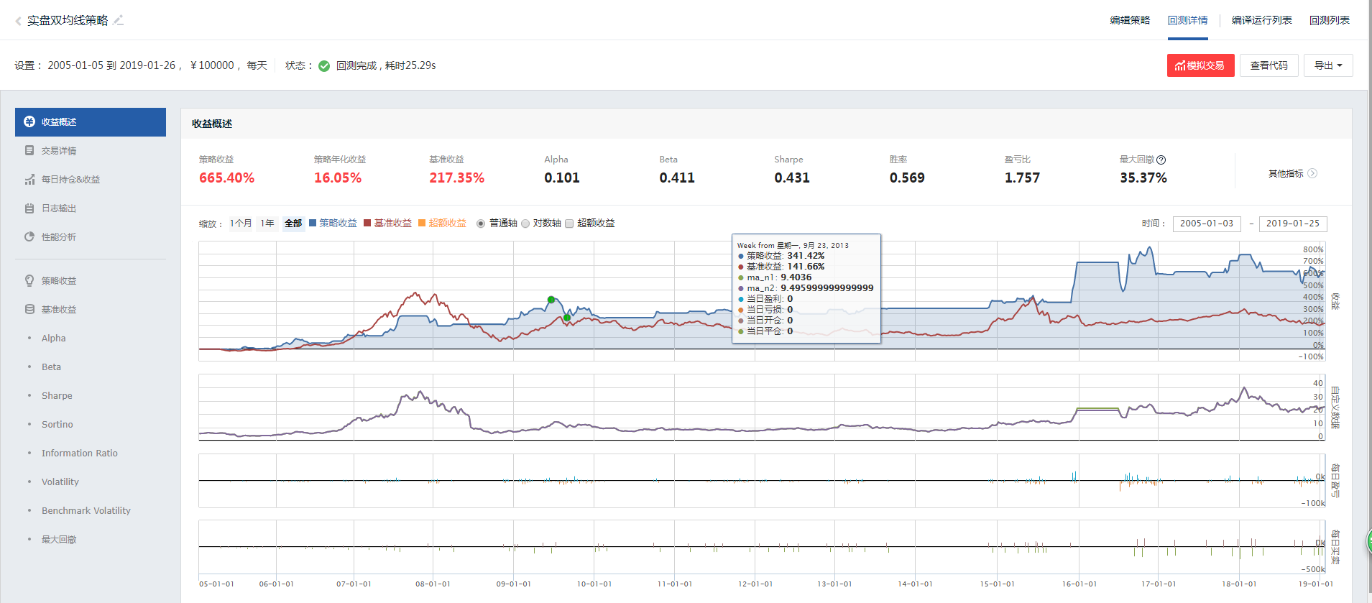Click the Beta value 0.411
The width and height of the screenshot is (1372, 603).
click(677, 178)
